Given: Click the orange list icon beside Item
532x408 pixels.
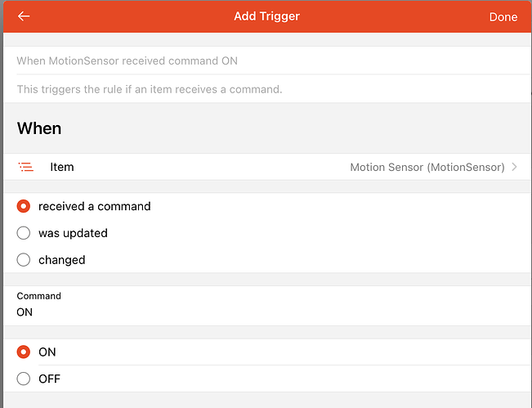Looking at the screenshot, I should [26, 167].
